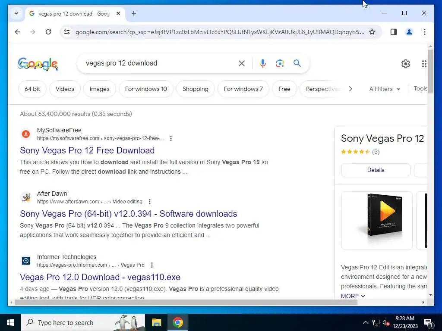Viewport: 442px width, 331px height.
Task: Switch to Shopping results
Action: pyautogui.click(x=196, y=89)
